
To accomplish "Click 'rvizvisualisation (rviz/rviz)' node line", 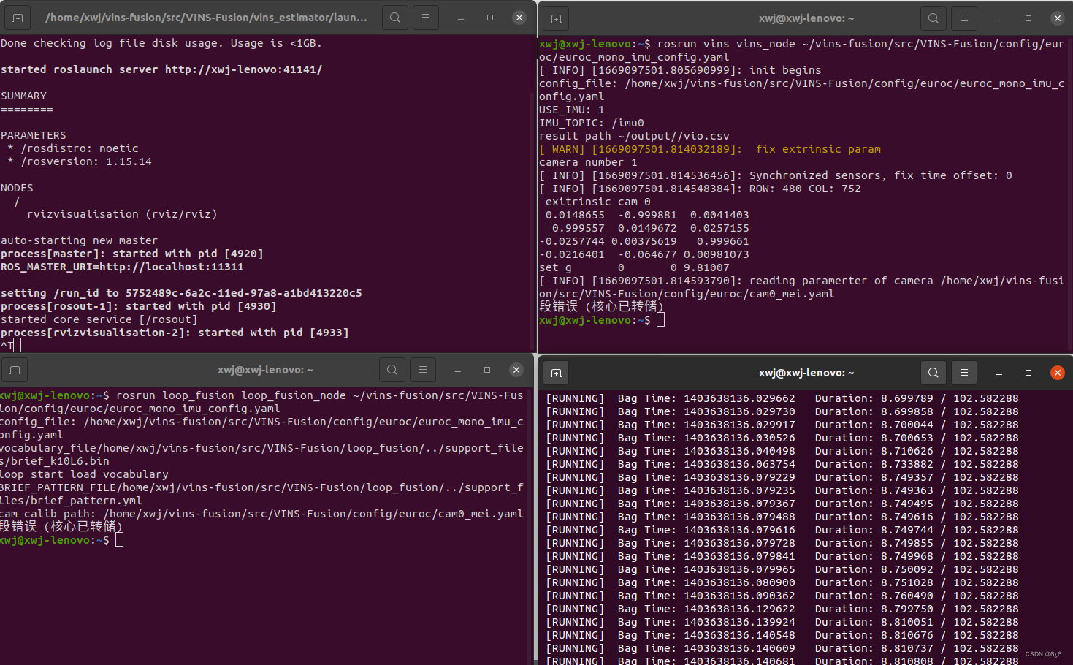I will click(122, 214).
